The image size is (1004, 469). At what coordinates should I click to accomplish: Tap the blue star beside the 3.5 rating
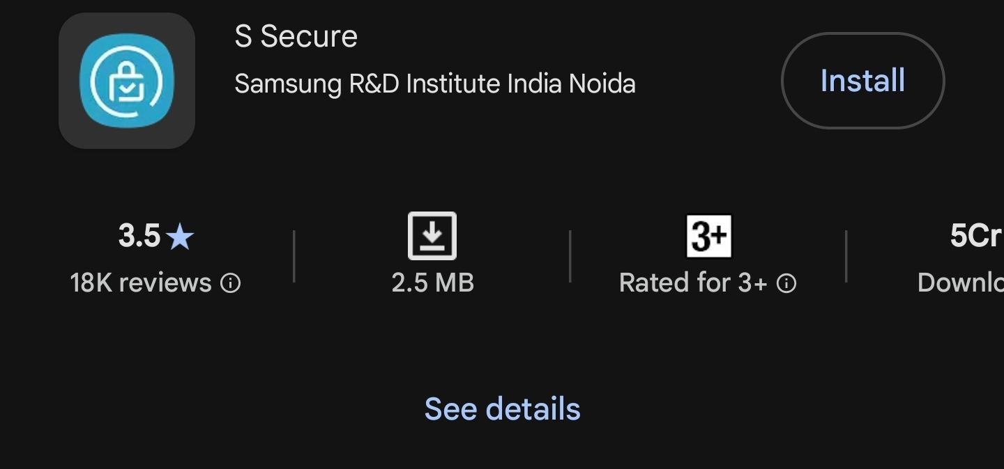tap(180, 237)
